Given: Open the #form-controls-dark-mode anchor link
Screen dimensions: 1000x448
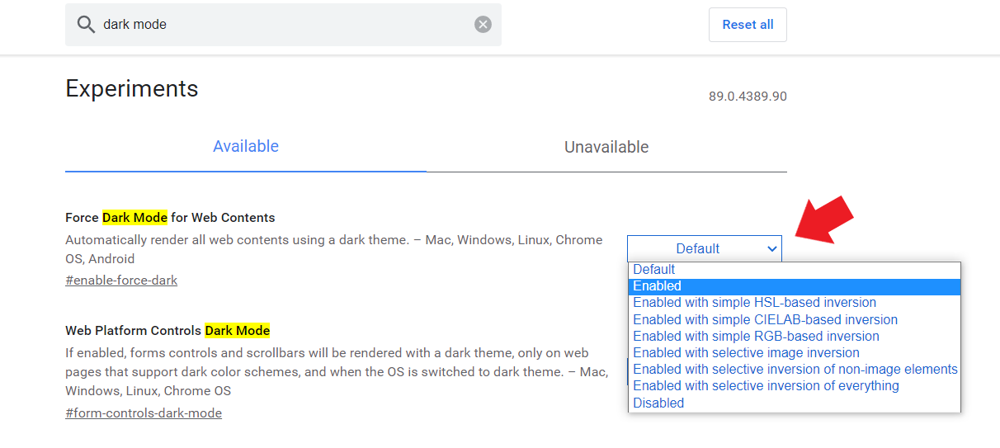Looking at the screenshot, I should (144, 413).
